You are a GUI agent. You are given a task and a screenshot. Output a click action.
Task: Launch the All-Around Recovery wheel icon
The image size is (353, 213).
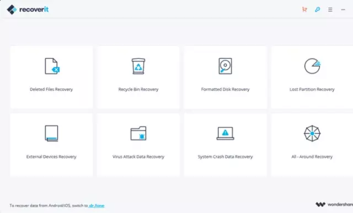[x=312, y=133]
